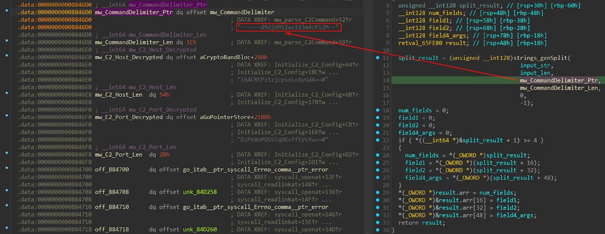
Task: Set a breakpoint on pseudocode line 24
Action: [377, 155]
